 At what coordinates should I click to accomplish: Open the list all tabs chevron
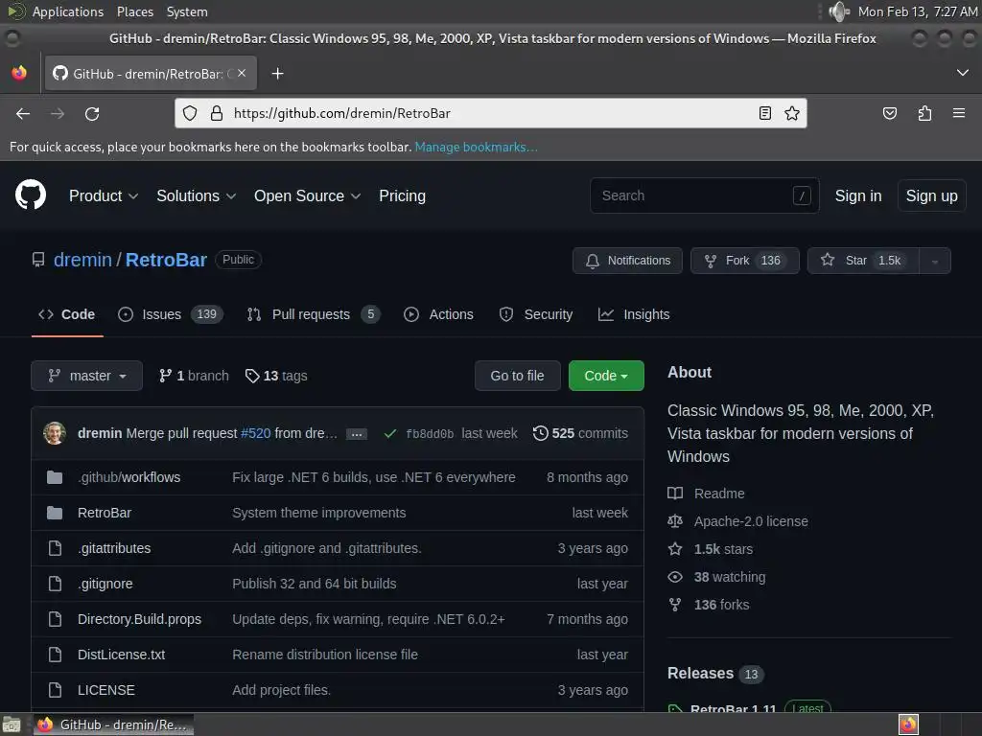[x=963, y=73]
